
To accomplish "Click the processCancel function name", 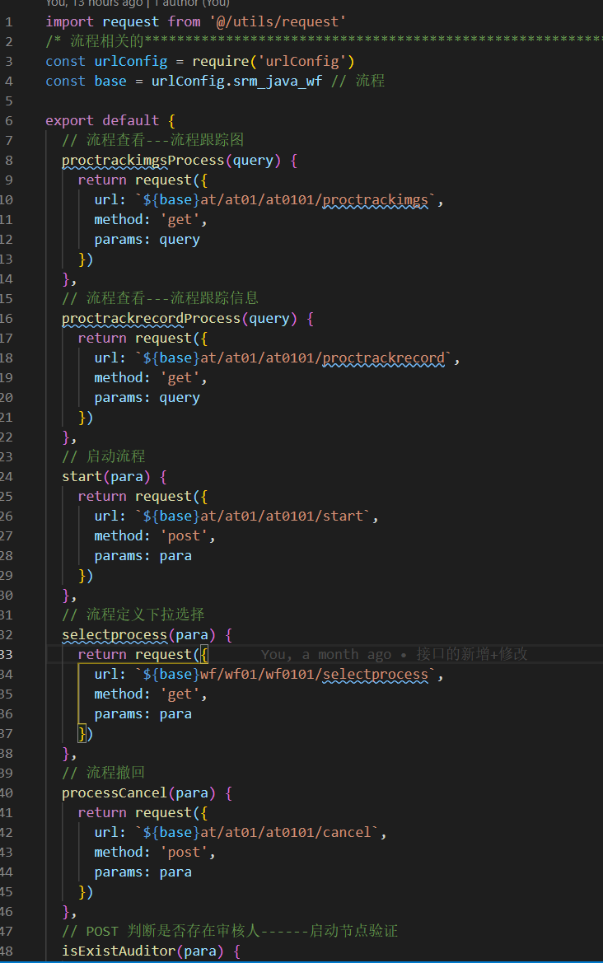I will tap(115, 792).
